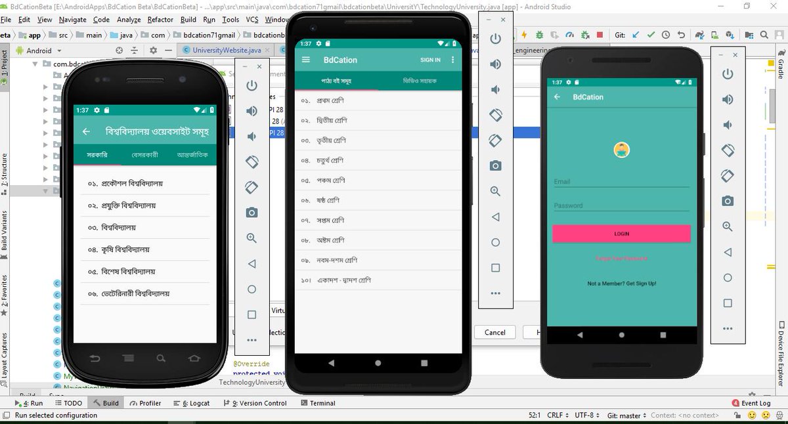
Task: Attach debugger to Android process icon
Action: coord(584,35)
